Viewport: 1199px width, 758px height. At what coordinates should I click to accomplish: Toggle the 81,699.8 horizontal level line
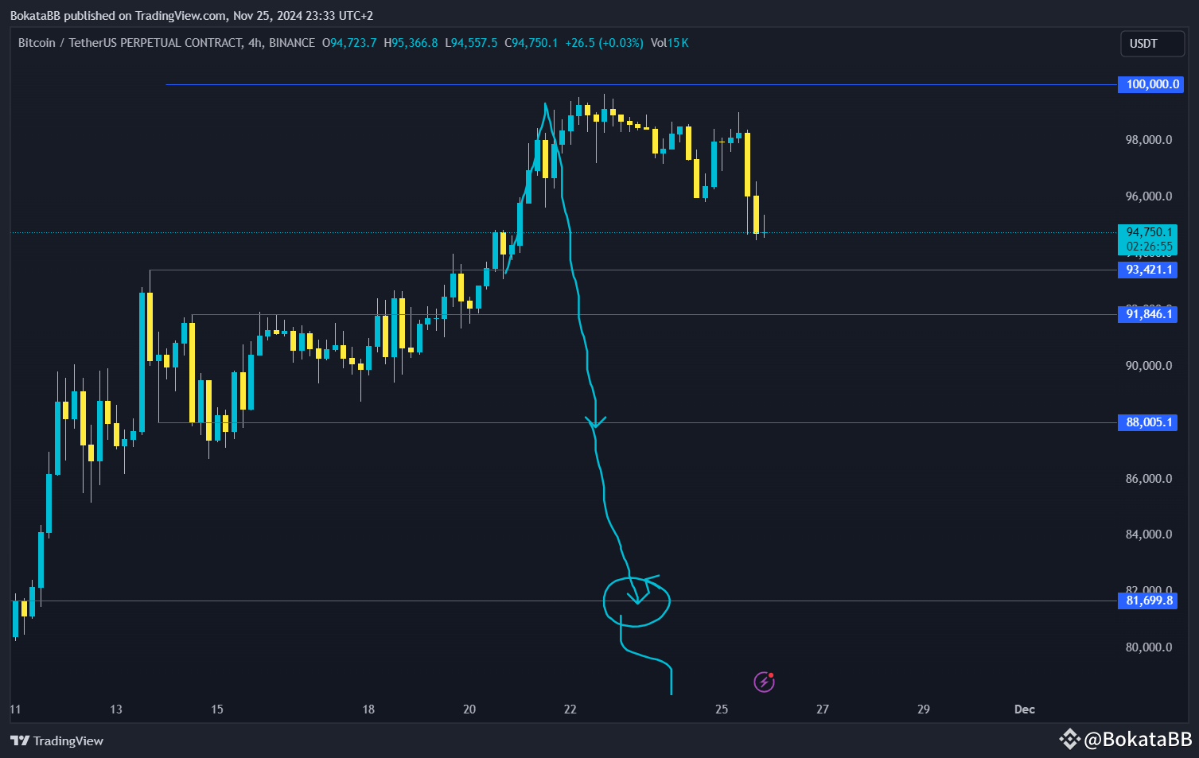click(1146, 601)
